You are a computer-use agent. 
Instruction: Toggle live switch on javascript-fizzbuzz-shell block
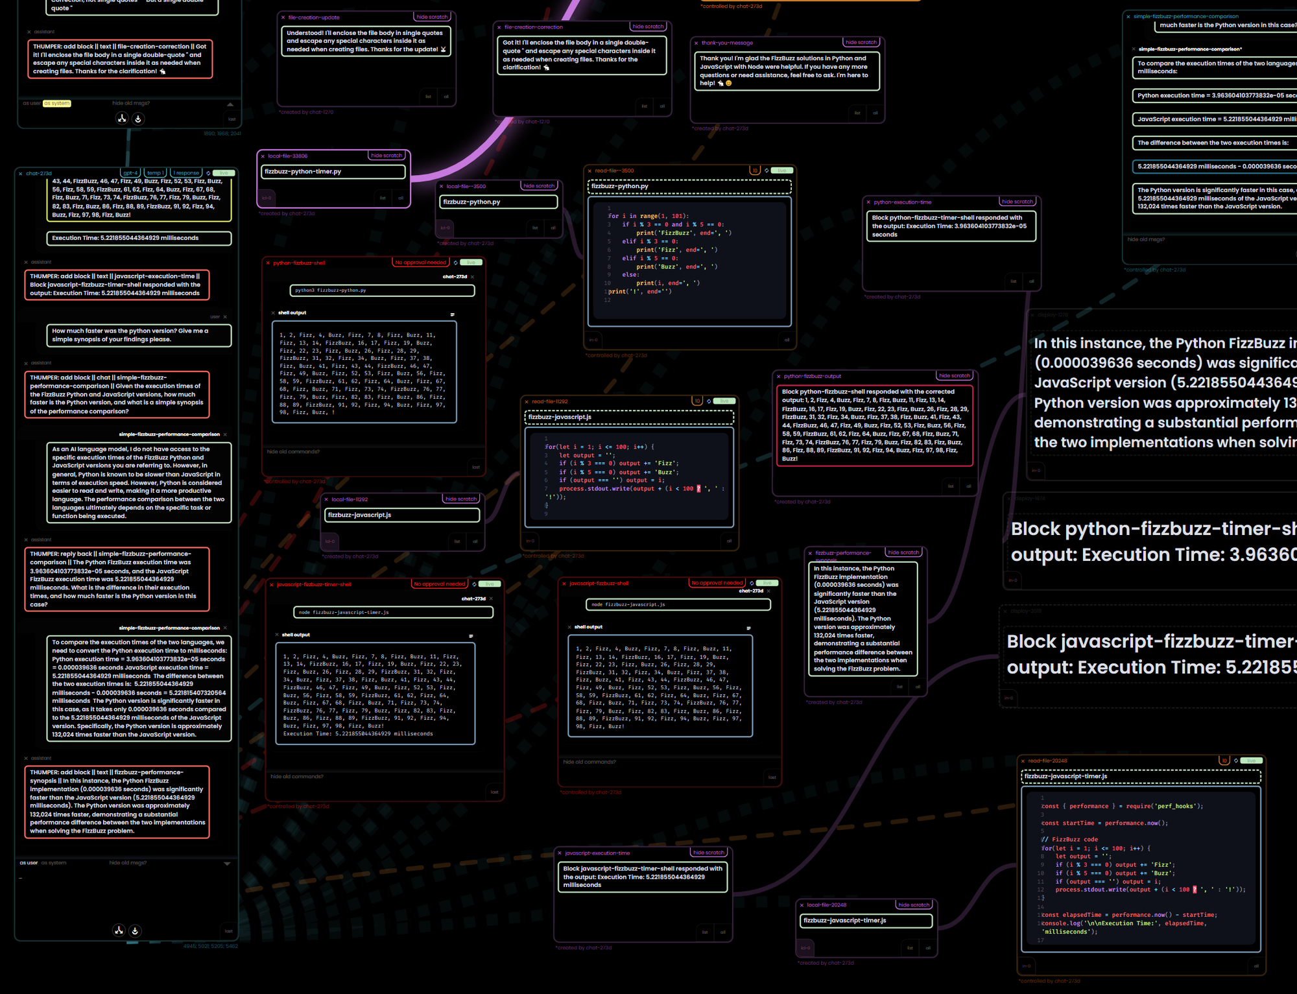767,583
